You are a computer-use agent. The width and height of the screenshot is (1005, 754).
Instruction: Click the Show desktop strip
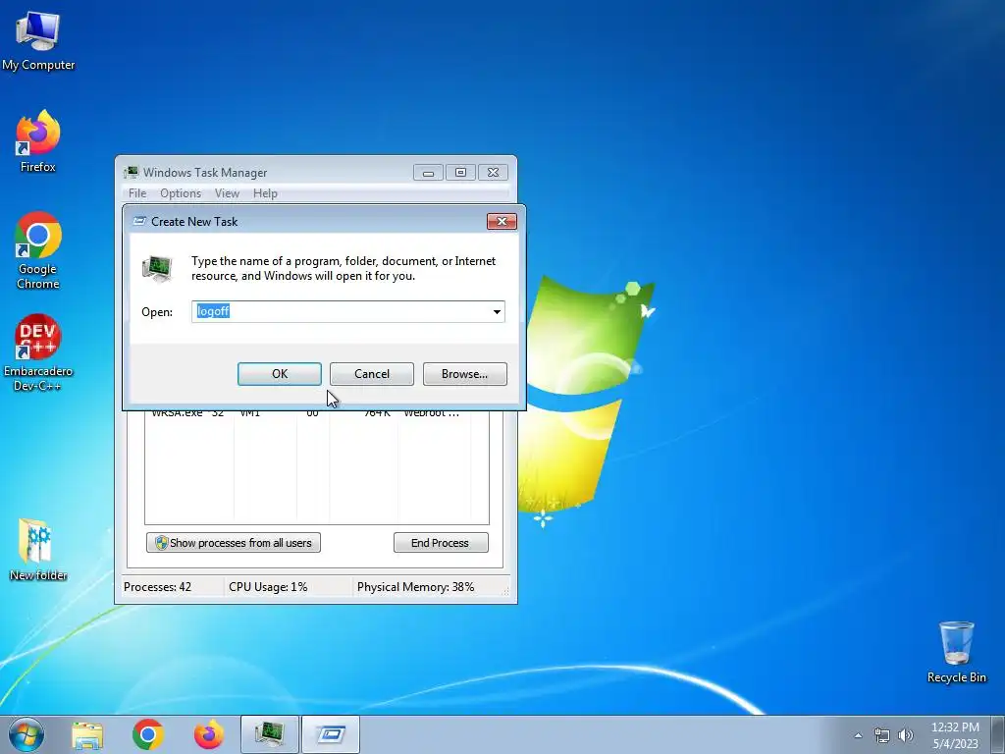[x=998, y=734]
